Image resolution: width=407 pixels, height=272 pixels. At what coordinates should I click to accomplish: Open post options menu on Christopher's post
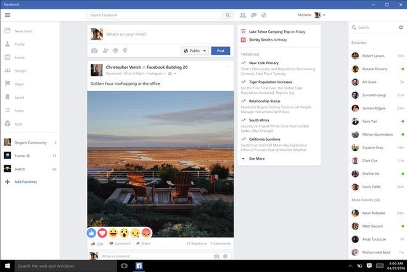(x=228, y=67)
